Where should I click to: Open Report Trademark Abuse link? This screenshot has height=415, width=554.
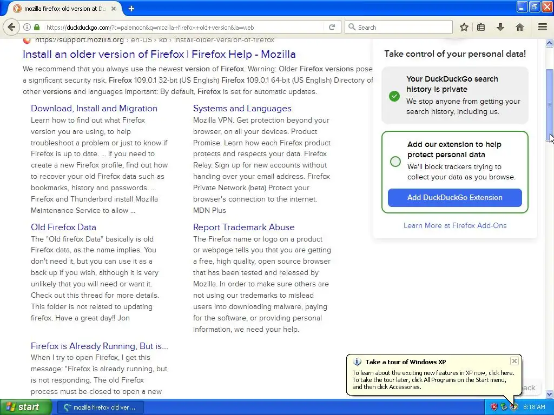coord(244,227)
